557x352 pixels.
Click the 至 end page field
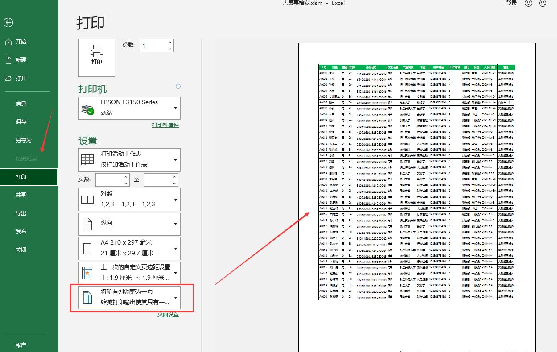click(158, 180)
